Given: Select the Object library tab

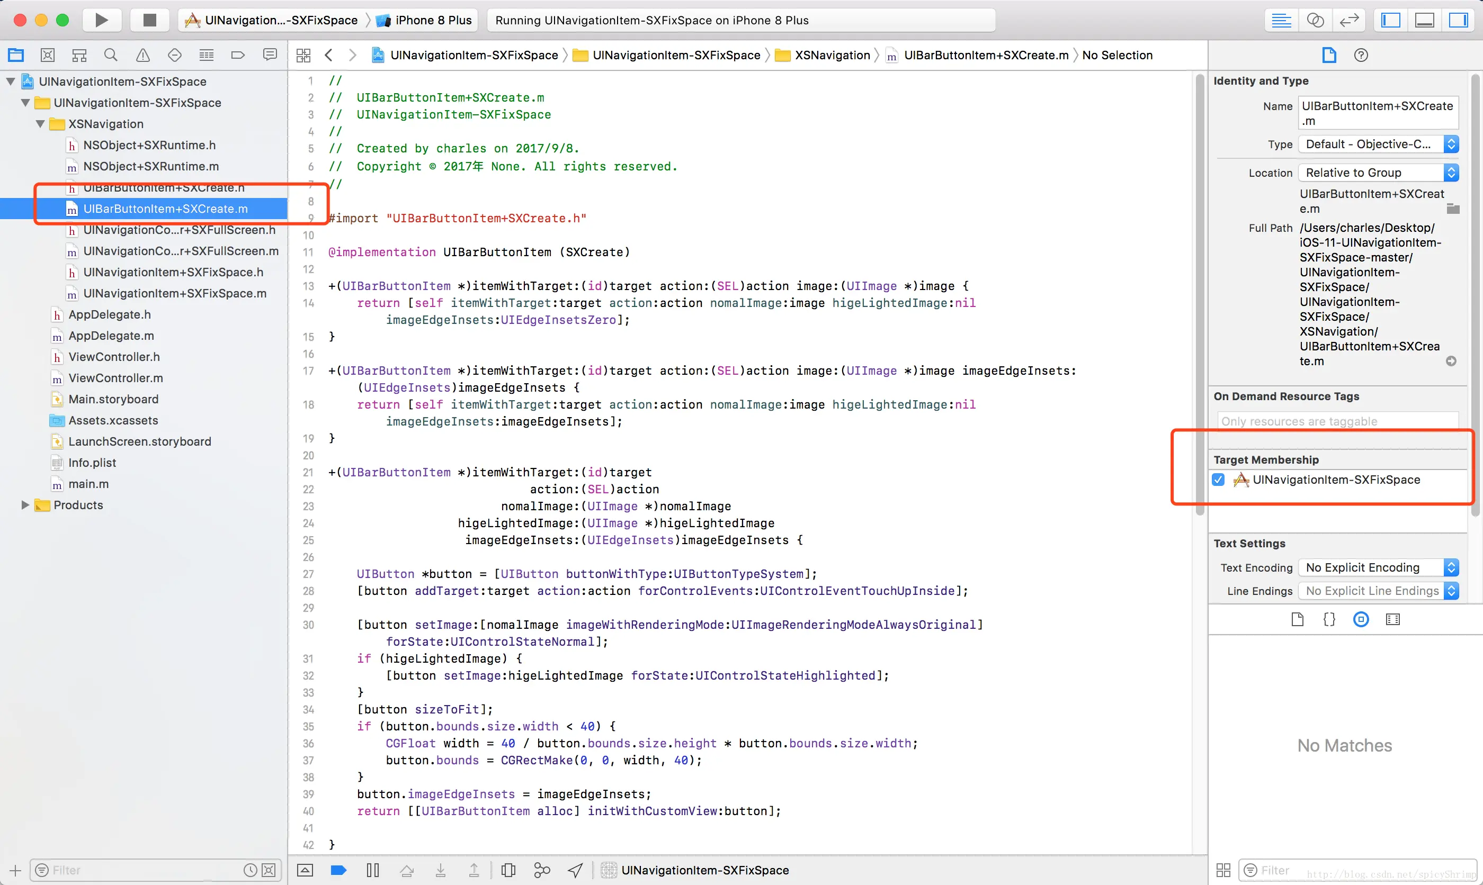Looking at the screenshot, I should pyautogui.click(x=1361, y=620).
